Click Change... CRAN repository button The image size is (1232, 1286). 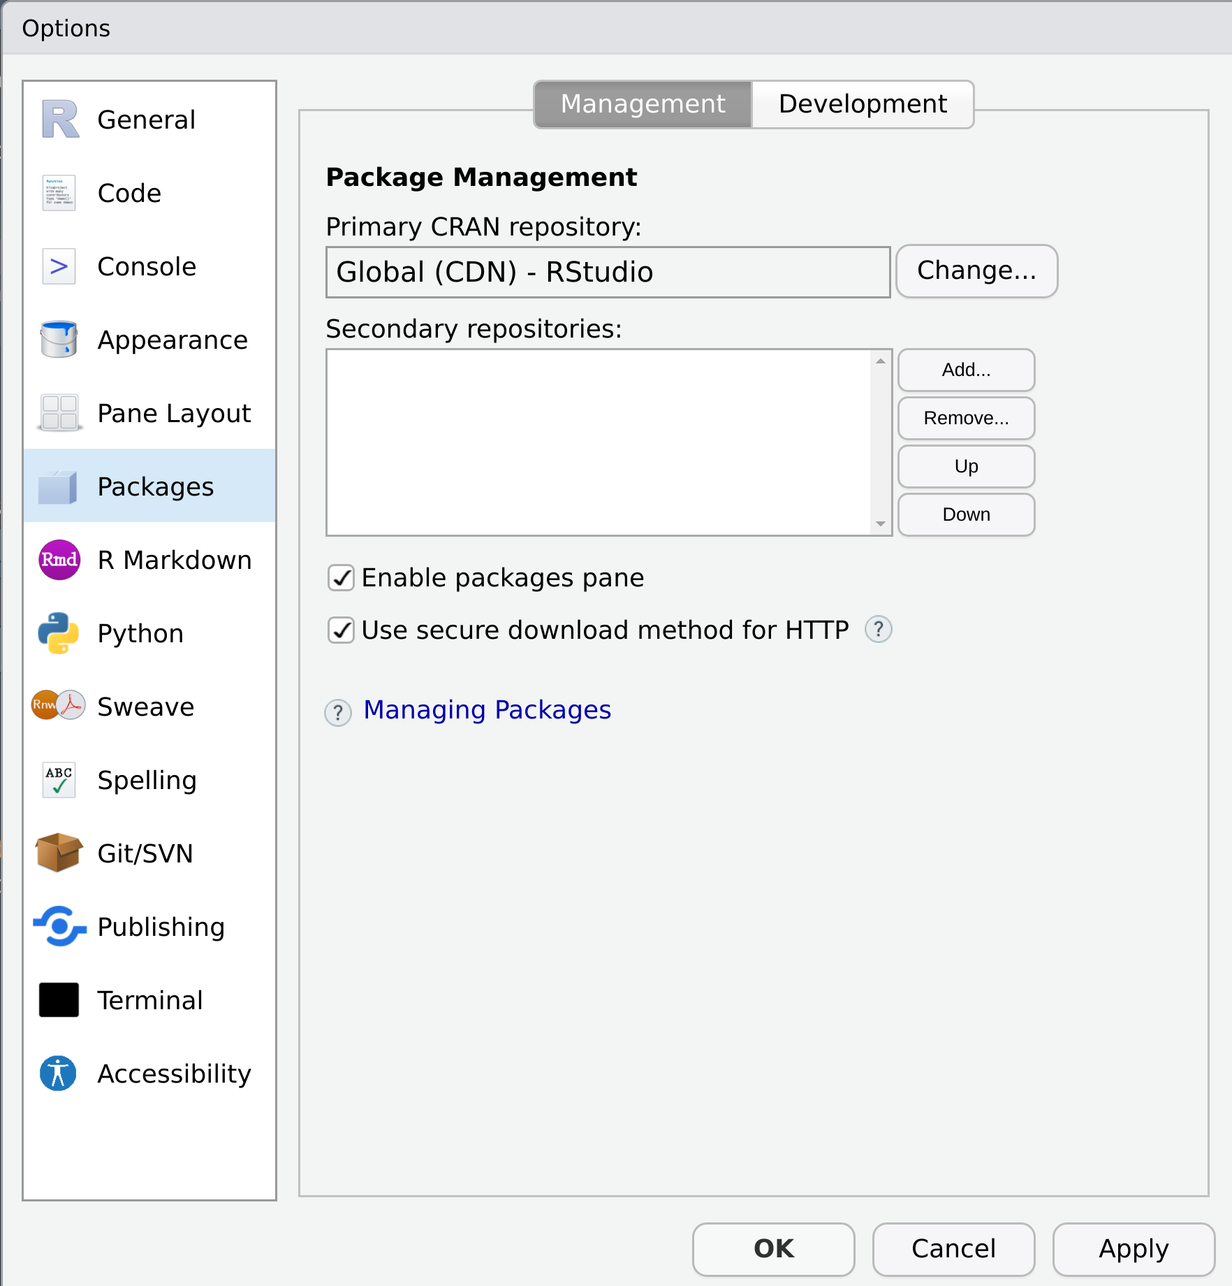(x=976, y=271)
